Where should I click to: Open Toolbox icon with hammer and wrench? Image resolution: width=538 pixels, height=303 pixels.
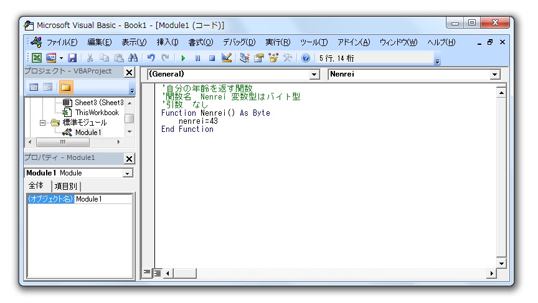tap(288, 58)
